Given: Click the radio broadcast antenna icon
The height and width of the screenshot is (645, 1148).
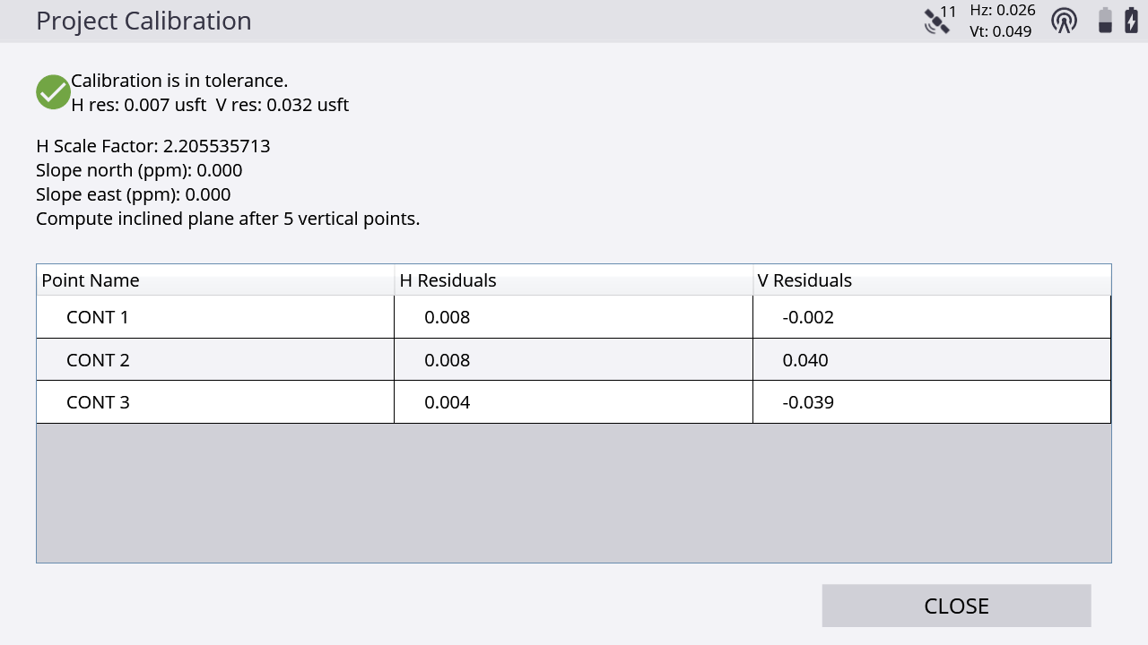Looking at the screenshot, I should pos(1064,21).
